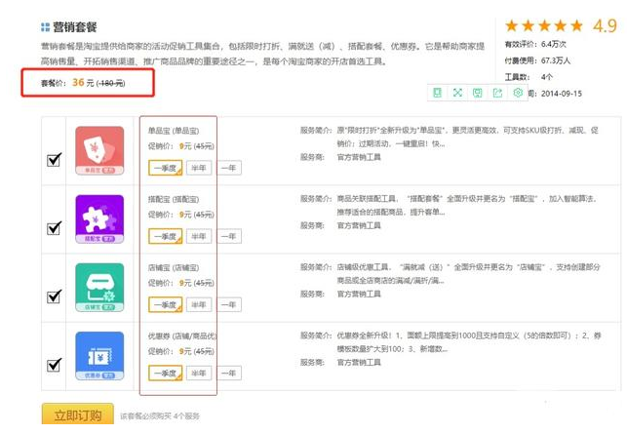The width and height of the screenshot is (627, 434).
Task: Select 一季度 duration for 店铺宝
Action: [165, 305]
